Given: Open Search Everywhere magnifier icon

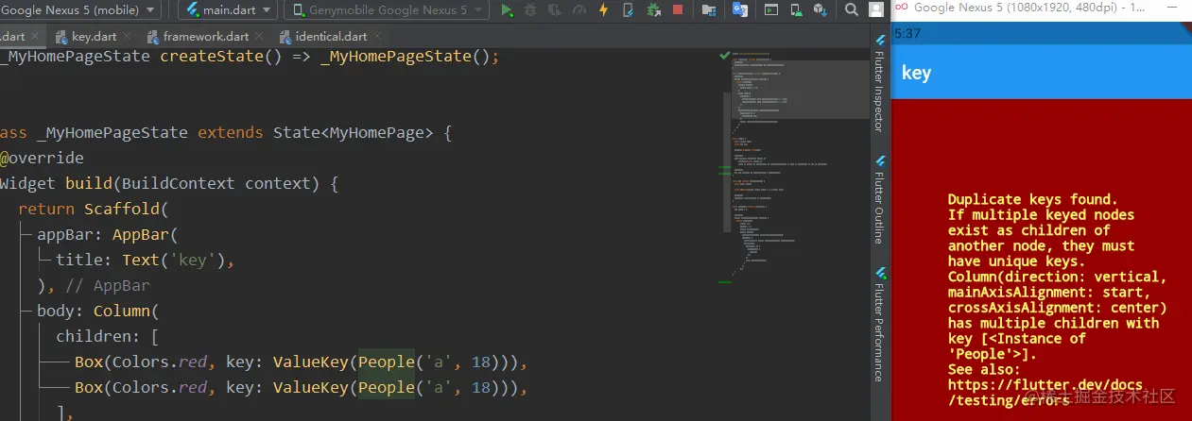Looking at the screenshot, I should pyautogui.click(x=852, y=10).
